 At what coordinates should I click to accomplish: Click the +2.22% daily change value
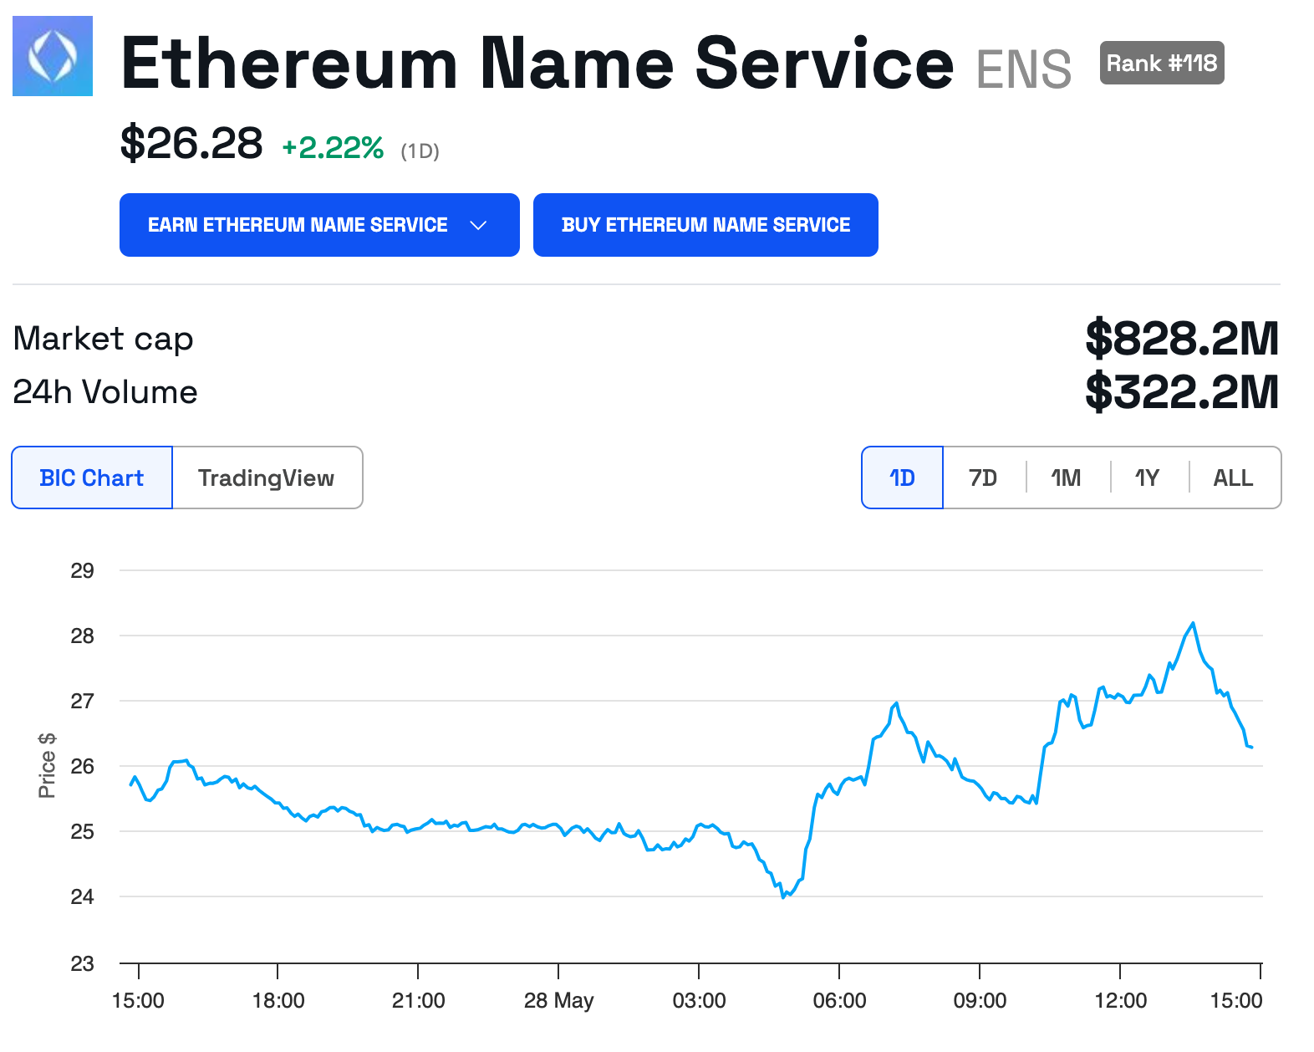[333, 148]
